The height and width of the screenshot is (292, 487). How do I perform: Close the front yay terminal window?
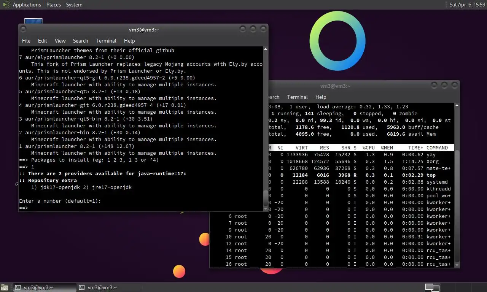263,29
